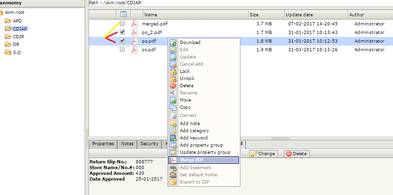Click the Download icon in context menu

click(x=174, y=43)
